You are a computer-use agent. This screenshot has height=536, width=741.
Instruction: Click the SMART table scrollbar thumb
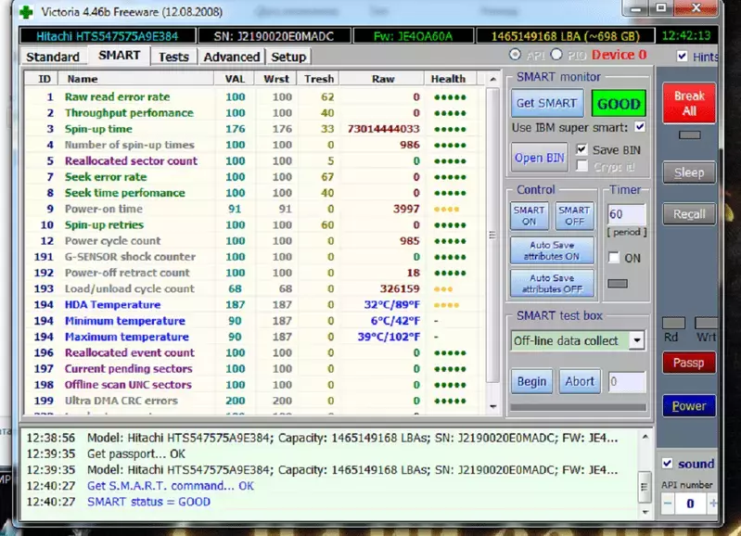(492, 235)
